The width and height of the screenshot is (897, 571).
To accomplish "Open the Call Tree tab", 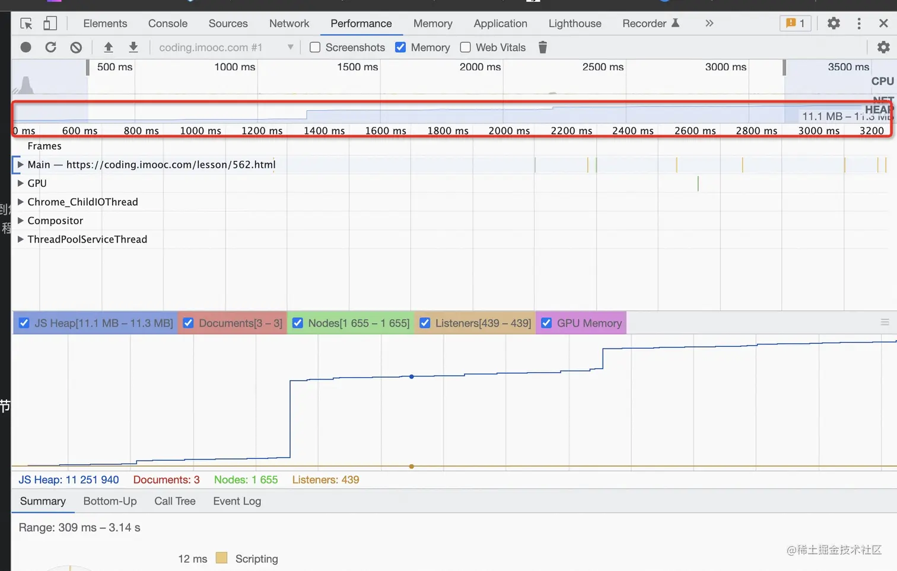I will (175, 501).
